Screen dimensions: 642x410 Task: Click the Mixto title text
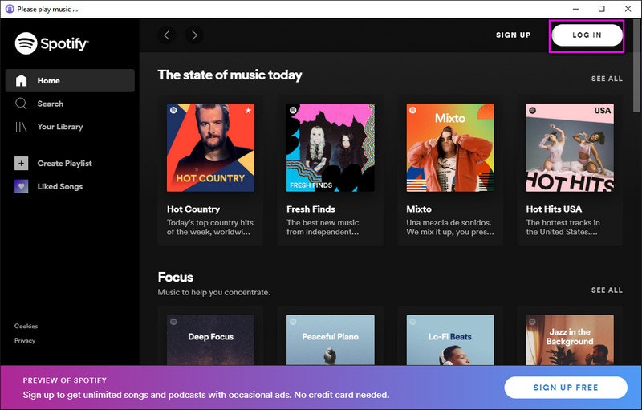coord(419,209)
